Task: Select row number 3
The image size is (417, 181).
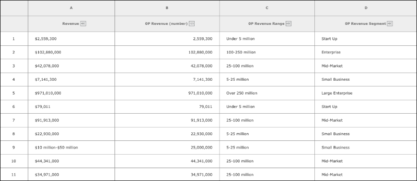Action: point(14,66)
